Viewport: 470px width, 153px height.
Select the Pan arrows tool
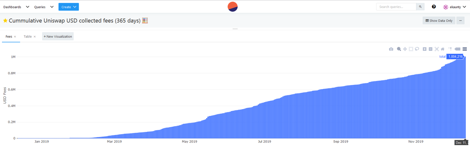click(x=405, y=49)
